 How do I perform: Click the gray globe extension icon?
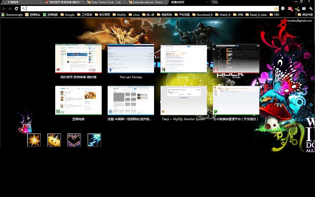pos(283,8)
